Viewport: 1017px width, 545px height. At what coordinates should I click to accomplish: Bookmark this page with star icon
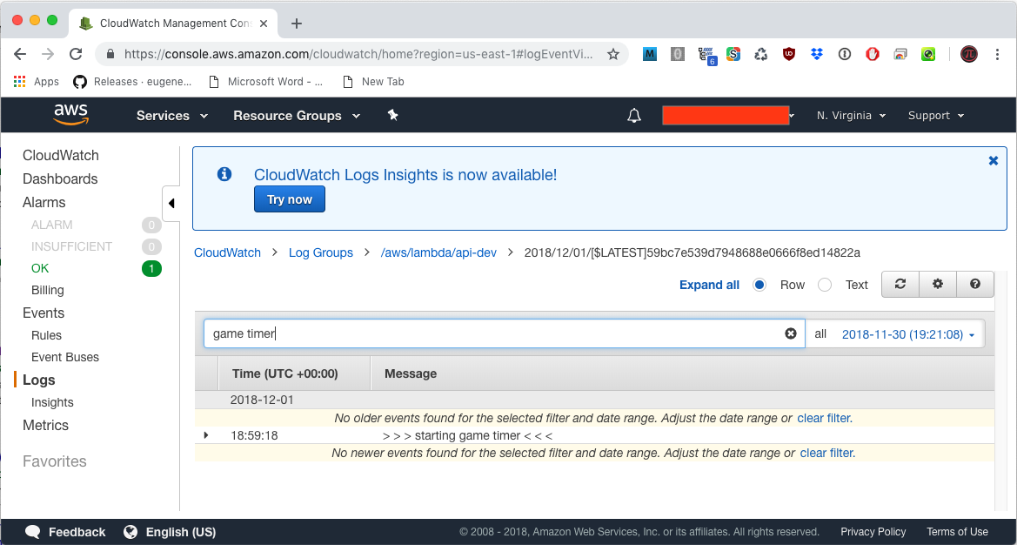point(613,55)
